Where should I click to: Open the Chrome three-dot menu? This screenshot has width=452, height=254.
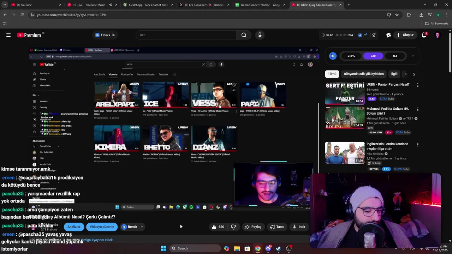pyautogui.click(x=447, y=15)
